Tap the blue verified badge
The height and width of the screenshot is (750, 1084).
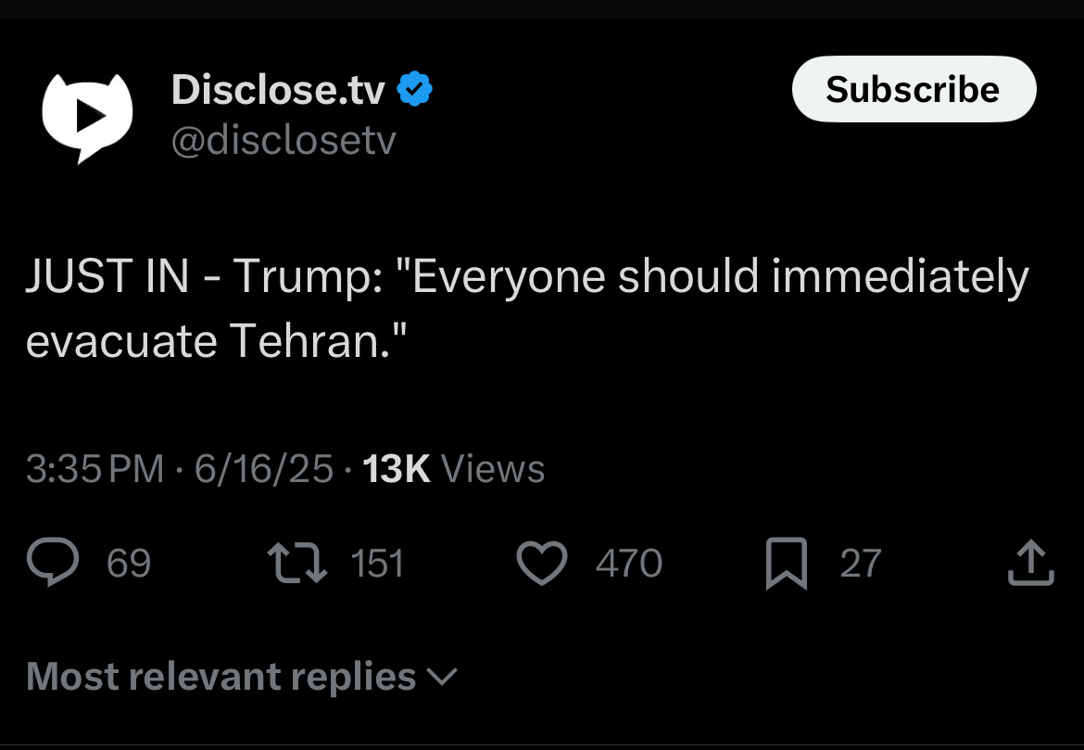pyautogui.click(x=415, y=90)
